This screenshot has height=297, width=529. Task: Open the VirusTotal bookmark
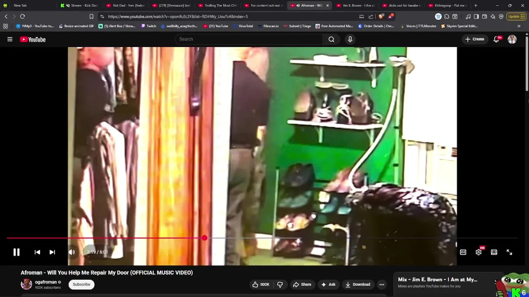tap(243, 26)
